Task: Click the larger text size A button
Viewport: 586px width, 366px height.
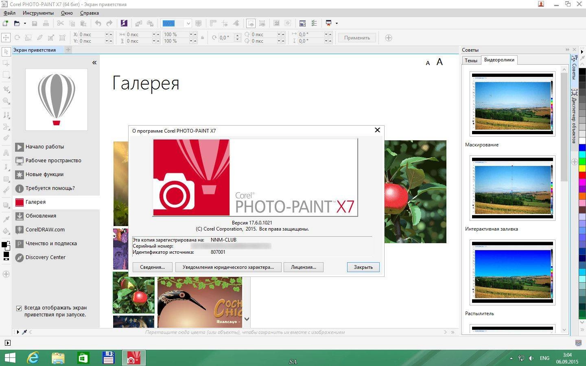Action: [x=439, y=62]
